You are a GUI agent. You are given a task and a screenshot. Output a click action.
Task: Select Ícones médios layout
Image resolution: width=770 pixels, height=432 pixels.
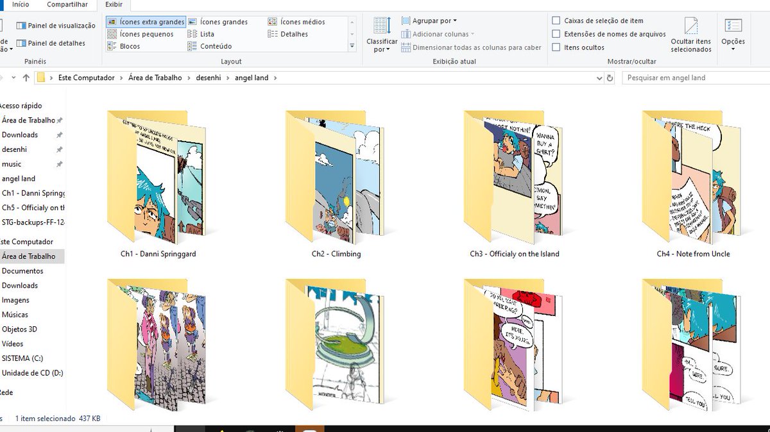point(296,22)
